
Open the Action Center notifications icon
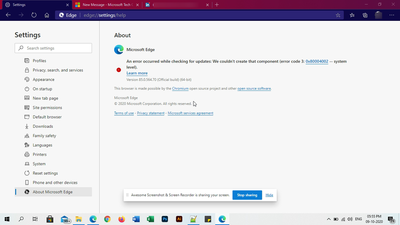pyautogui.click(x=391, y=219)
